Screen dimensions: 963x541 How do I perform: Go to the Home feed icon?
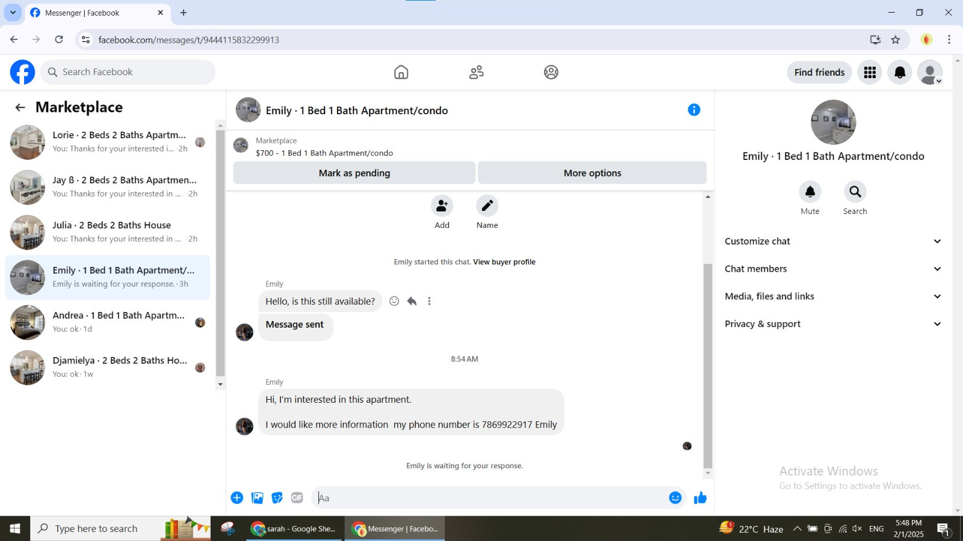point(401,72)
